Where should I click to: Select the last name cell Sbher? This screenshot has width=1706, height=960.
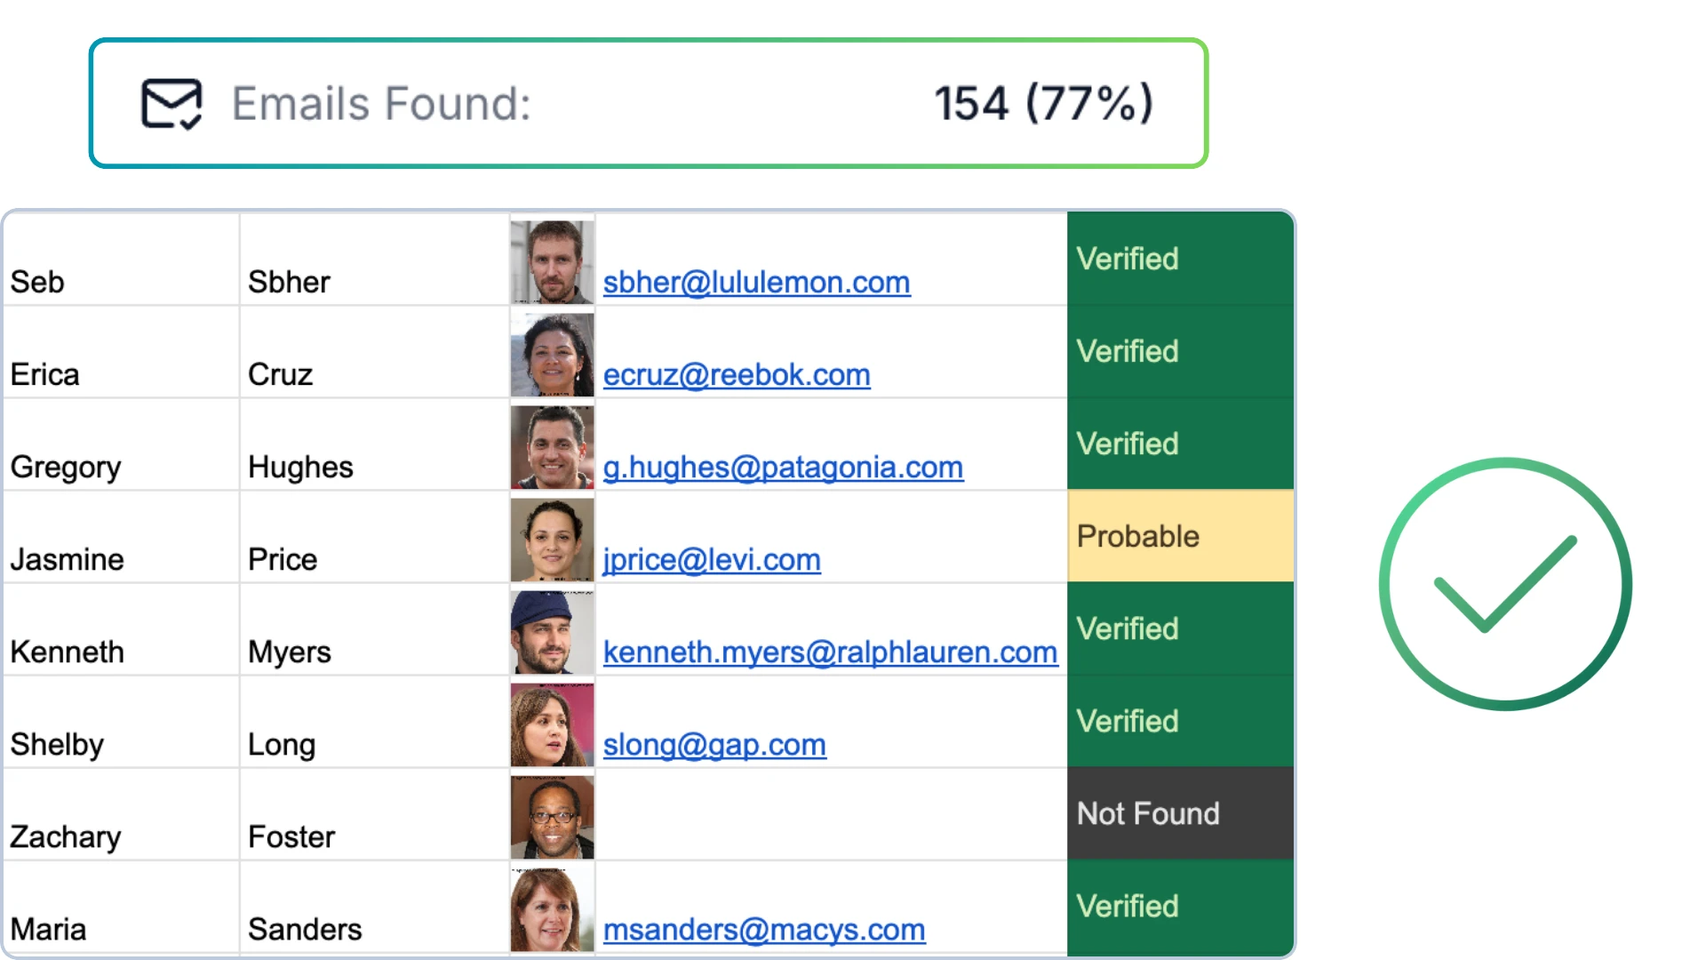point(374,259)
